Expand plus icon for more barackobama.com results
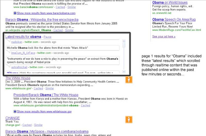This screenshot has width=206, height=136. 15,13
